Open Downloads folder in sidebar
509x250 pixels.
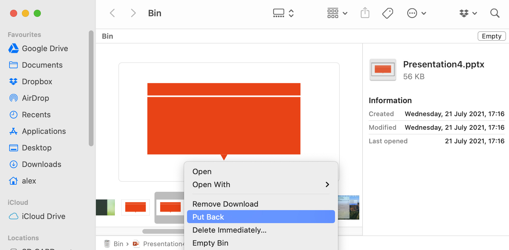(41, 164)
